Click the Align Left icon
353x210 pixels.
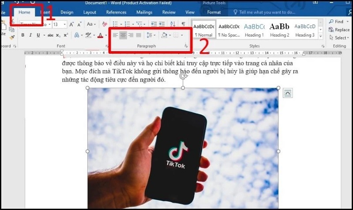(x=115, y=35)
